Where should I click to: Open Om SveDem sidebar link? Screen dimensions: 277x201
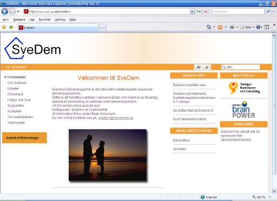pos(17,83)
